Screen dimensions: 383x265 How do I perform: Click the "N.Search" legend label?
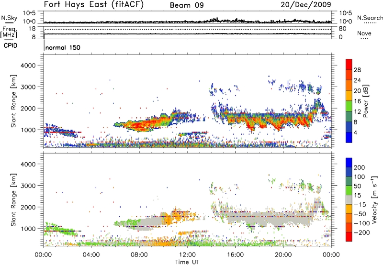(x=370, y=18)
